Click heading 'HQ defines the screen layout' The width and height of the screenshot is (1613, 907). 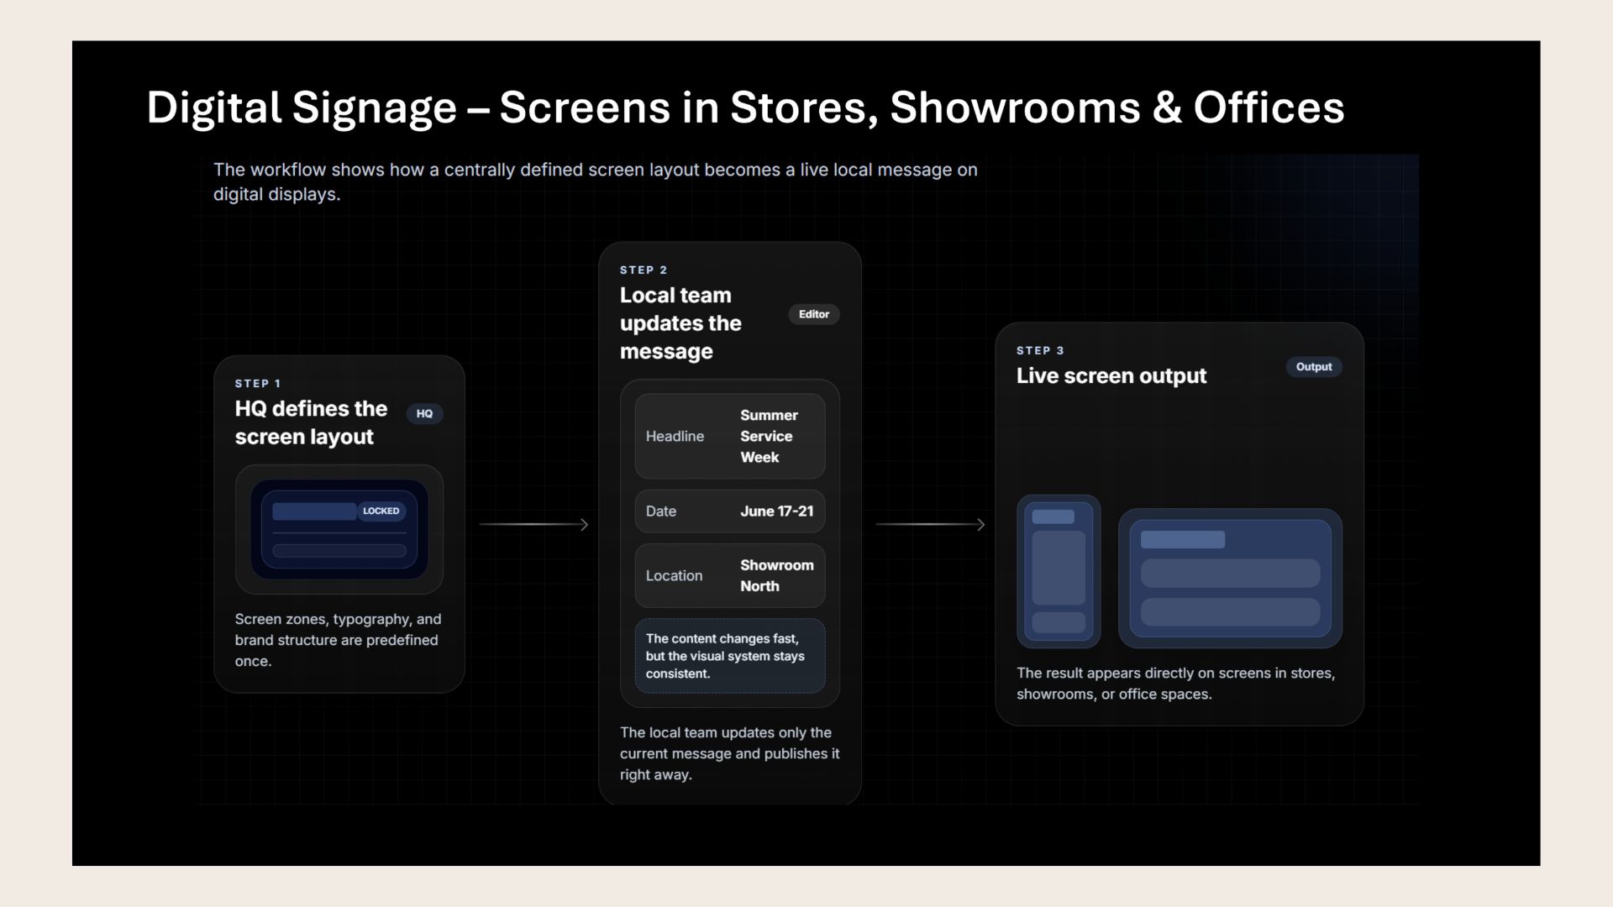pos(312,422)
